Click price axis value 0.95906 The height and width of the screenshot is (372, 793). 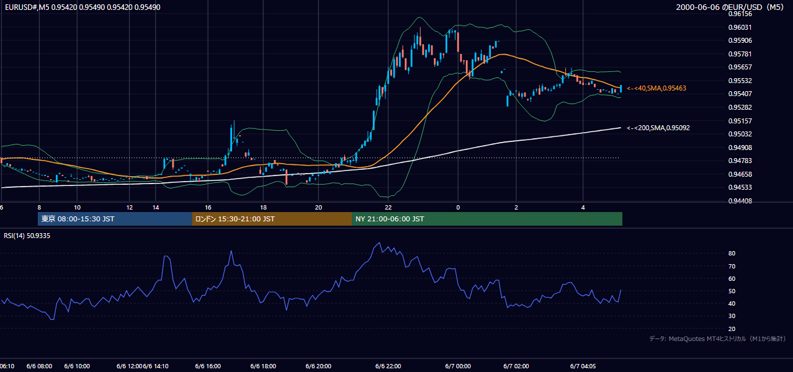tap(740, 40)
